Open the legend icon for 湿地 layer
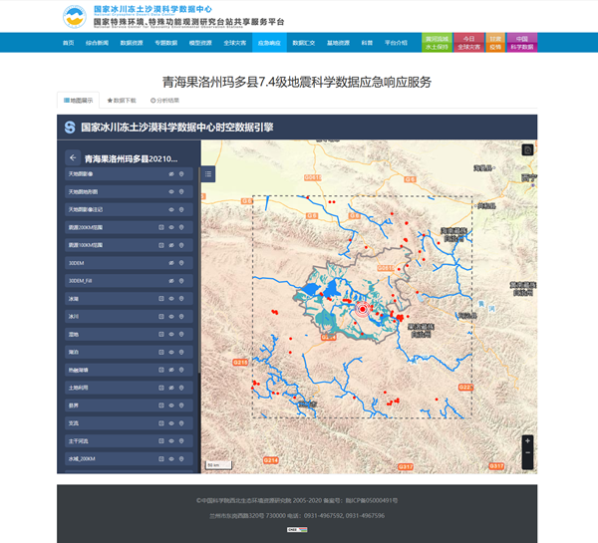Screen dimensions: 598x543 [x=161, y=334]
